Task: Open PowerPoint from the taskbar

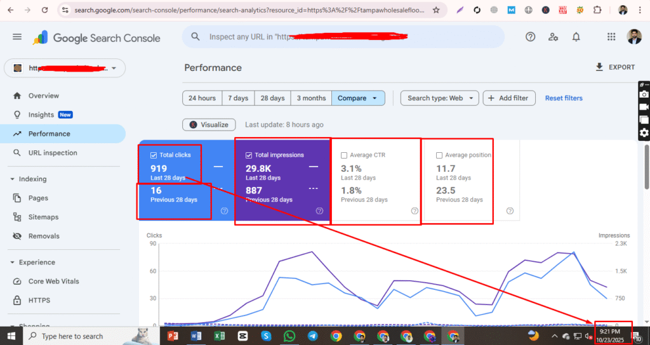Action: pos(173,336)
